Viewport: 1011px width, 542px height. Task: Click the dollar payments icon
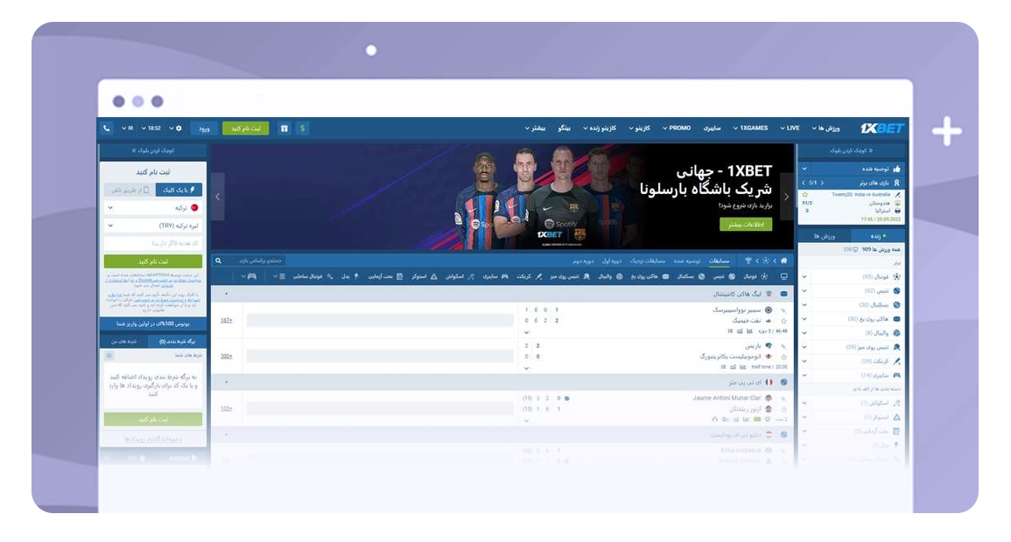tap(302, 129)
